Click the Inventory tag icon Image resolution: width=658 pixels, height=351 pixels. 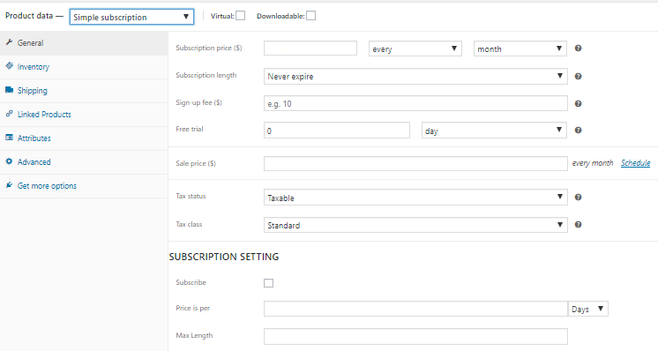9,66
